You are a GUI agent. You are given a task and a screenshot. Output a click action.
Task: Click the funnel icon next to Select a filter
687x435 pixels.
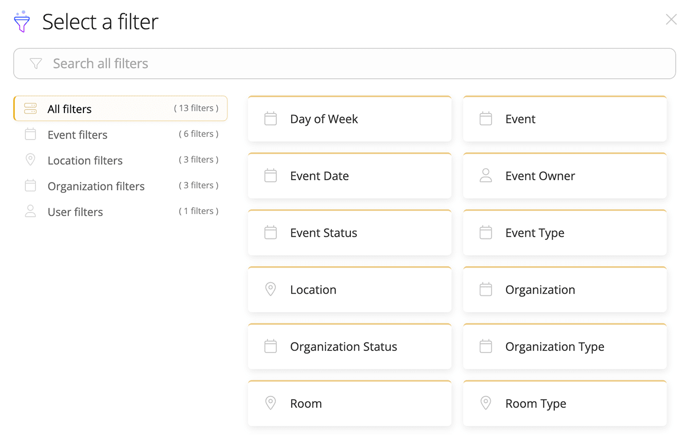[22, 21]
